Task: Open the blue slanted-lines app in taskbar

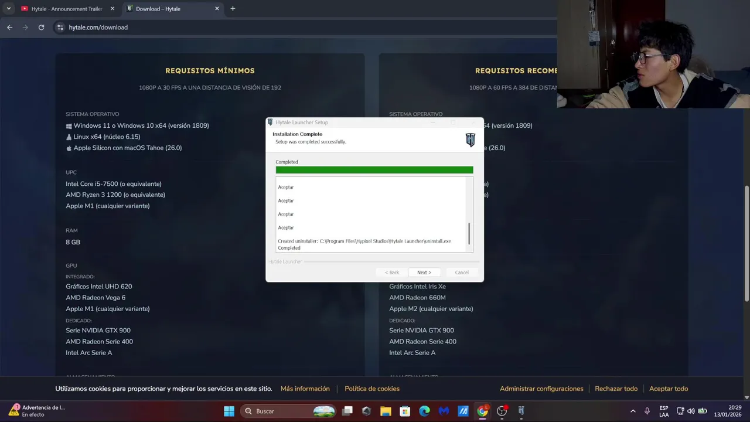Action: point(463,411)
